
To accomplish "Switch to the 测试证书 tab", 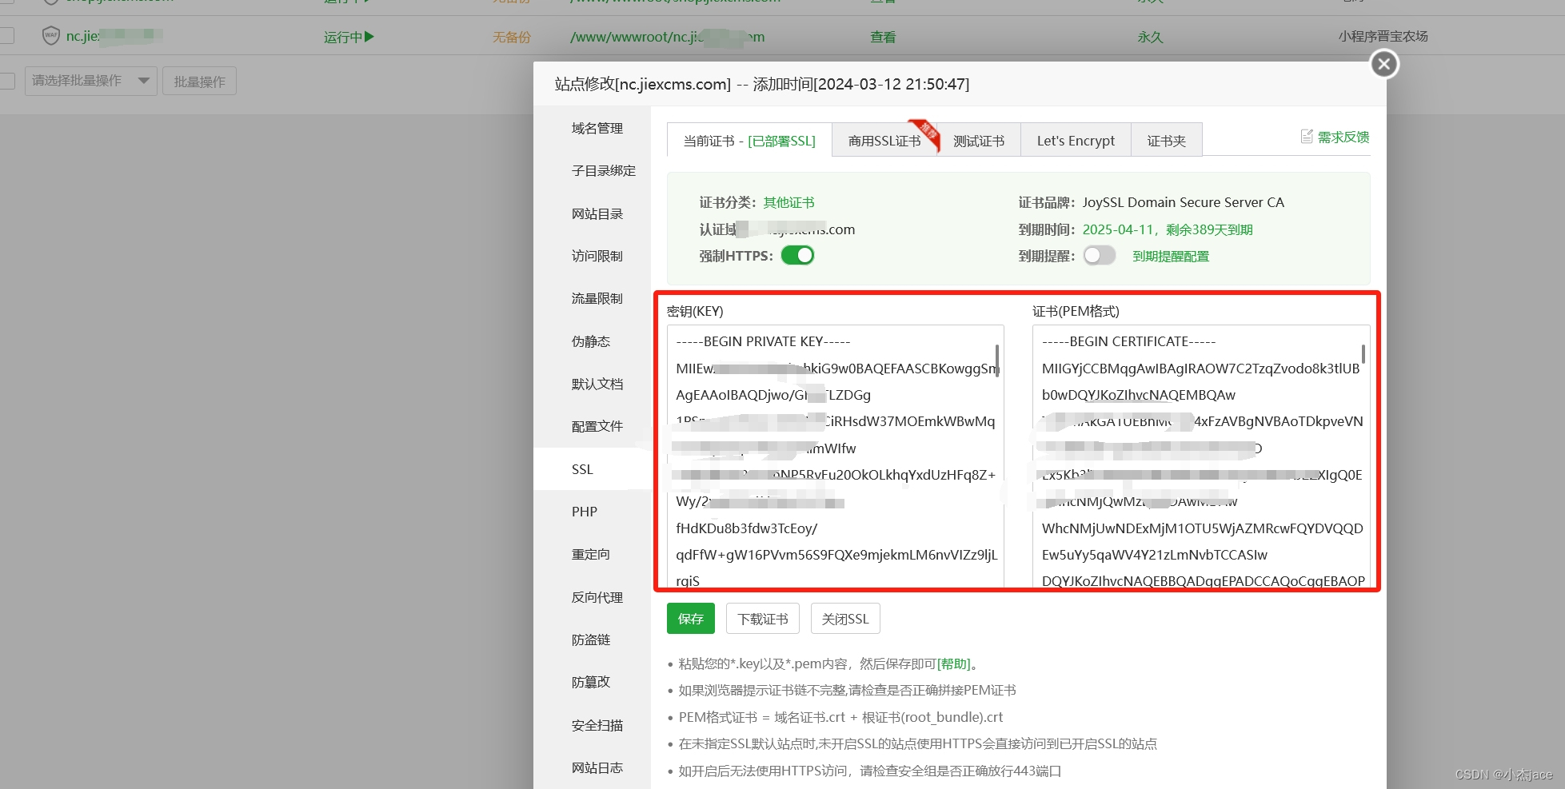I will tap(979, 141).
